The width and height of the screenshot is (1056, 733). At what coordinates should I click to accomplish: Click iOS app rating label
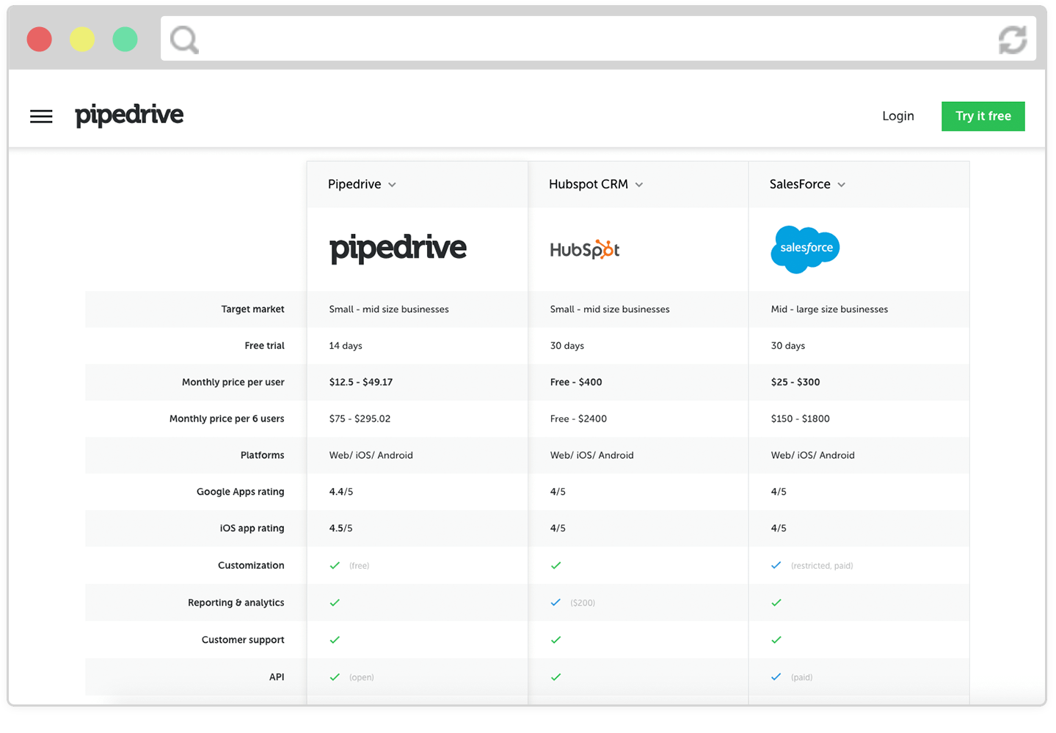252,528
